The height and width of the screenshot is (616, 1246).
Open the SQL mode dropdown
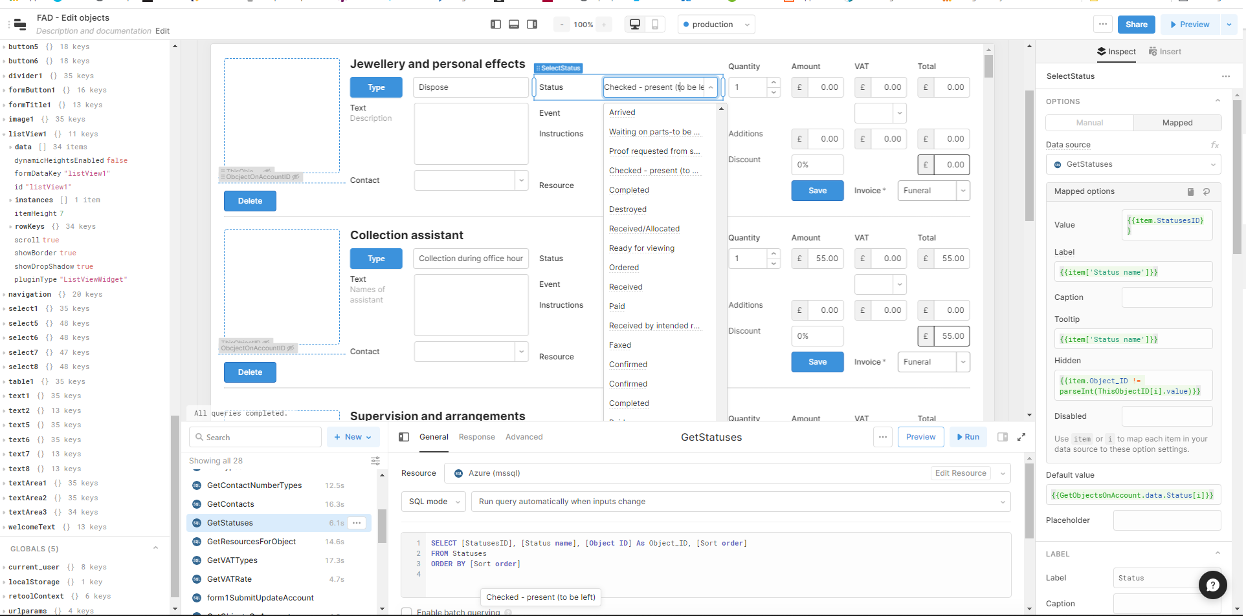[x=434, y=502]
